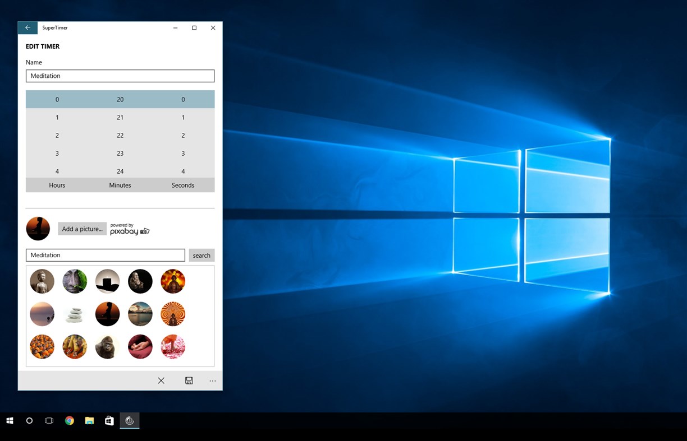This screenshot has width=687, height=441.
Task: Click the Name field containing Meditation
Action: pos(120,76)
